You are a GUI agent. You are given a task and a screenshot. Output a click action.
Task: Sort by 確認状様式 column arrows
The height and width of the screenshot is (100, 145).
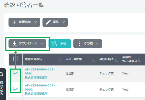pyautogui.click(x=116, y=61)
